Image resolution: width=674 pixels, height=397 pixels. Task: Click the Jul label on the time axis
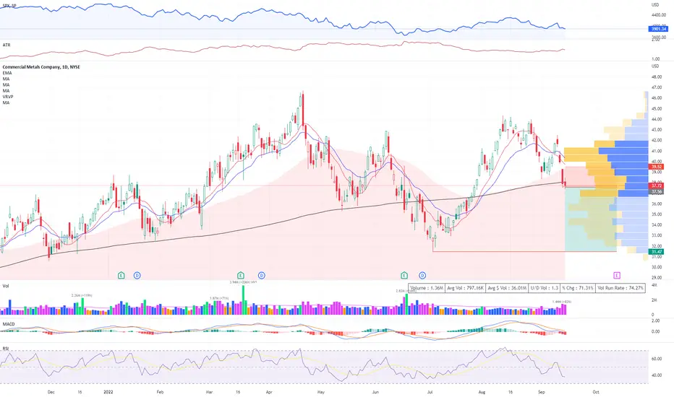[x=430, y=392]
